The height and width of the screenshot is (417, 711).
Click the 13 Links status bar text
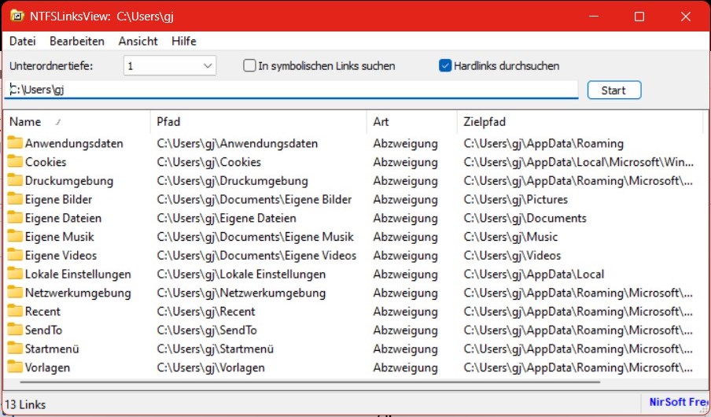click(25, 404)
